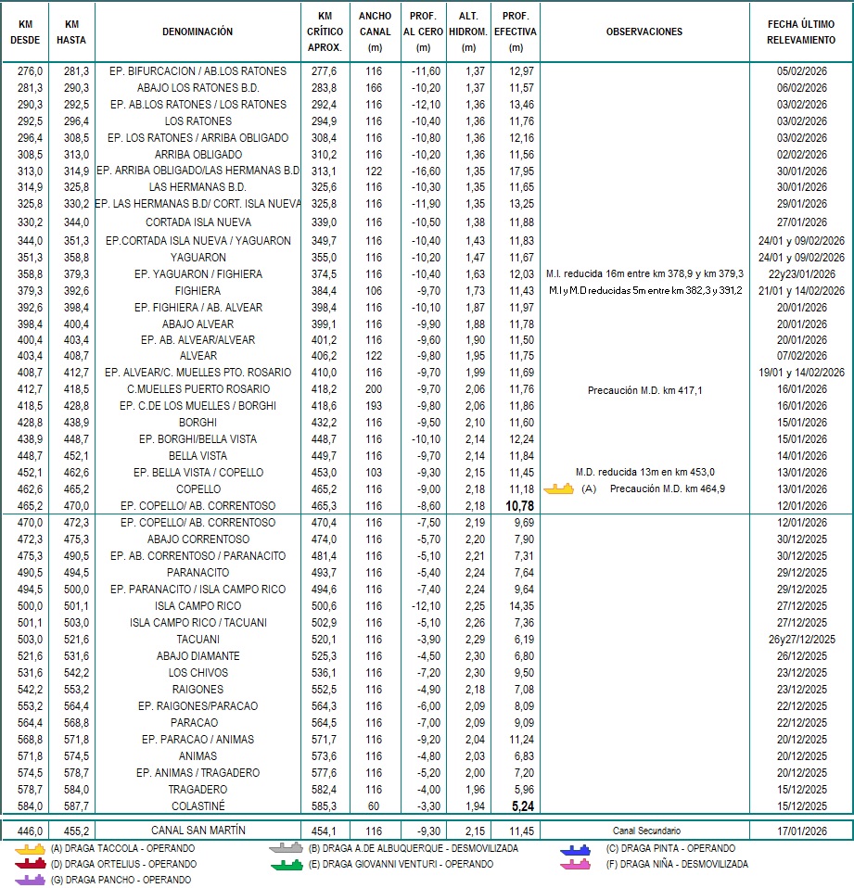Click the FECHA ÚLTIMO RELEVAMIENTO header
The width and height of the screenshot is (854, 888).
801,32
